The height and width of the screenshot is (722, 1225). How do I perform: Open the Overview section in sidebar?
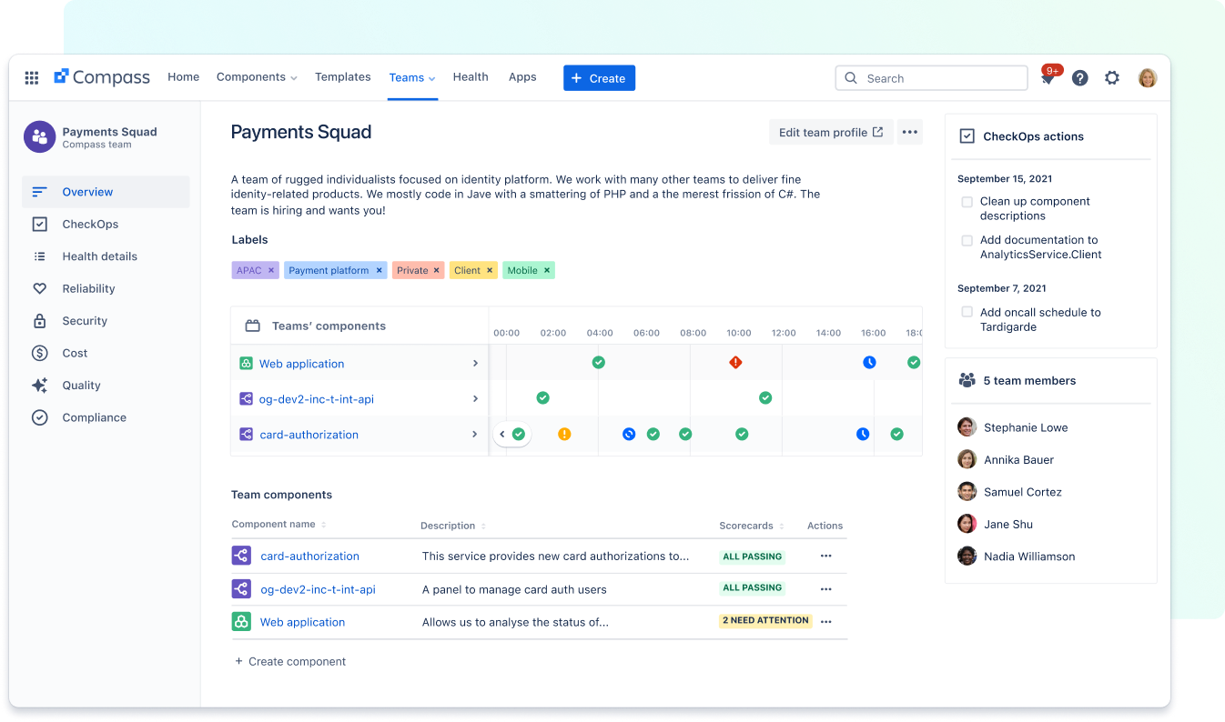pos(87,192)
